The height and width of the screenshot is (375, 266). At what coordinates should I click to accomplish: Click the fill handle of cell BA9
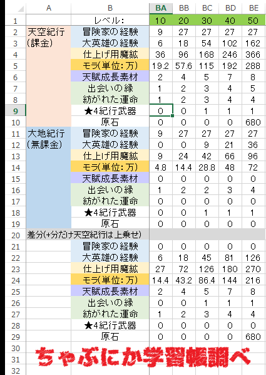[172, 116]
